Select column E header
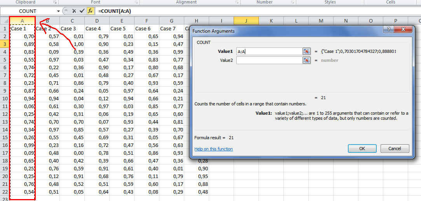 [x=122, y=21]
